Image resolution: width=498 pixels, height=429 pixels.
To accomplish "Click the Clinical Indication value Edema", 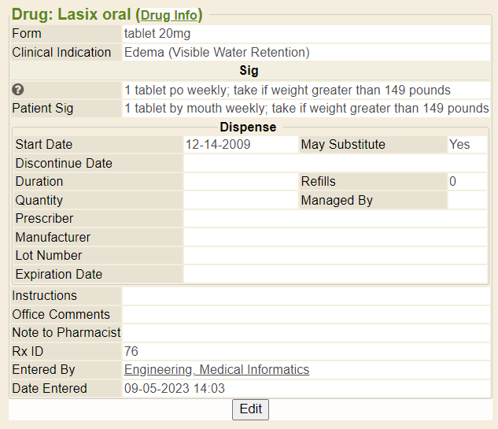I will pyautogui.click(x=217, y=53).
